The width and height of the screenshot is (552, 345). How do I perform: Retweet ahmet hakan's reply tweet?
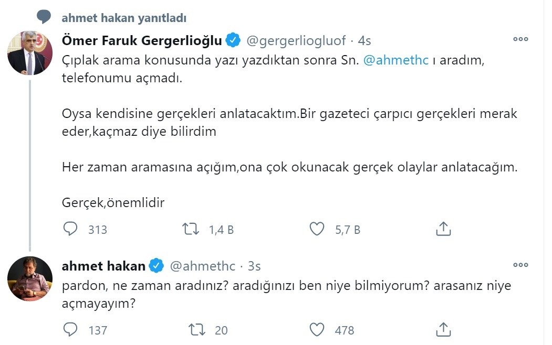click(196, 330)
